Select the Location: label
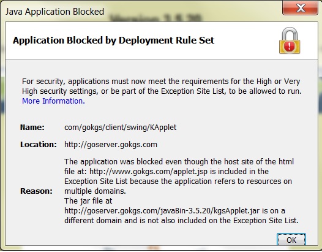Screen dimensions: 322x252 (x=39, y=145)
